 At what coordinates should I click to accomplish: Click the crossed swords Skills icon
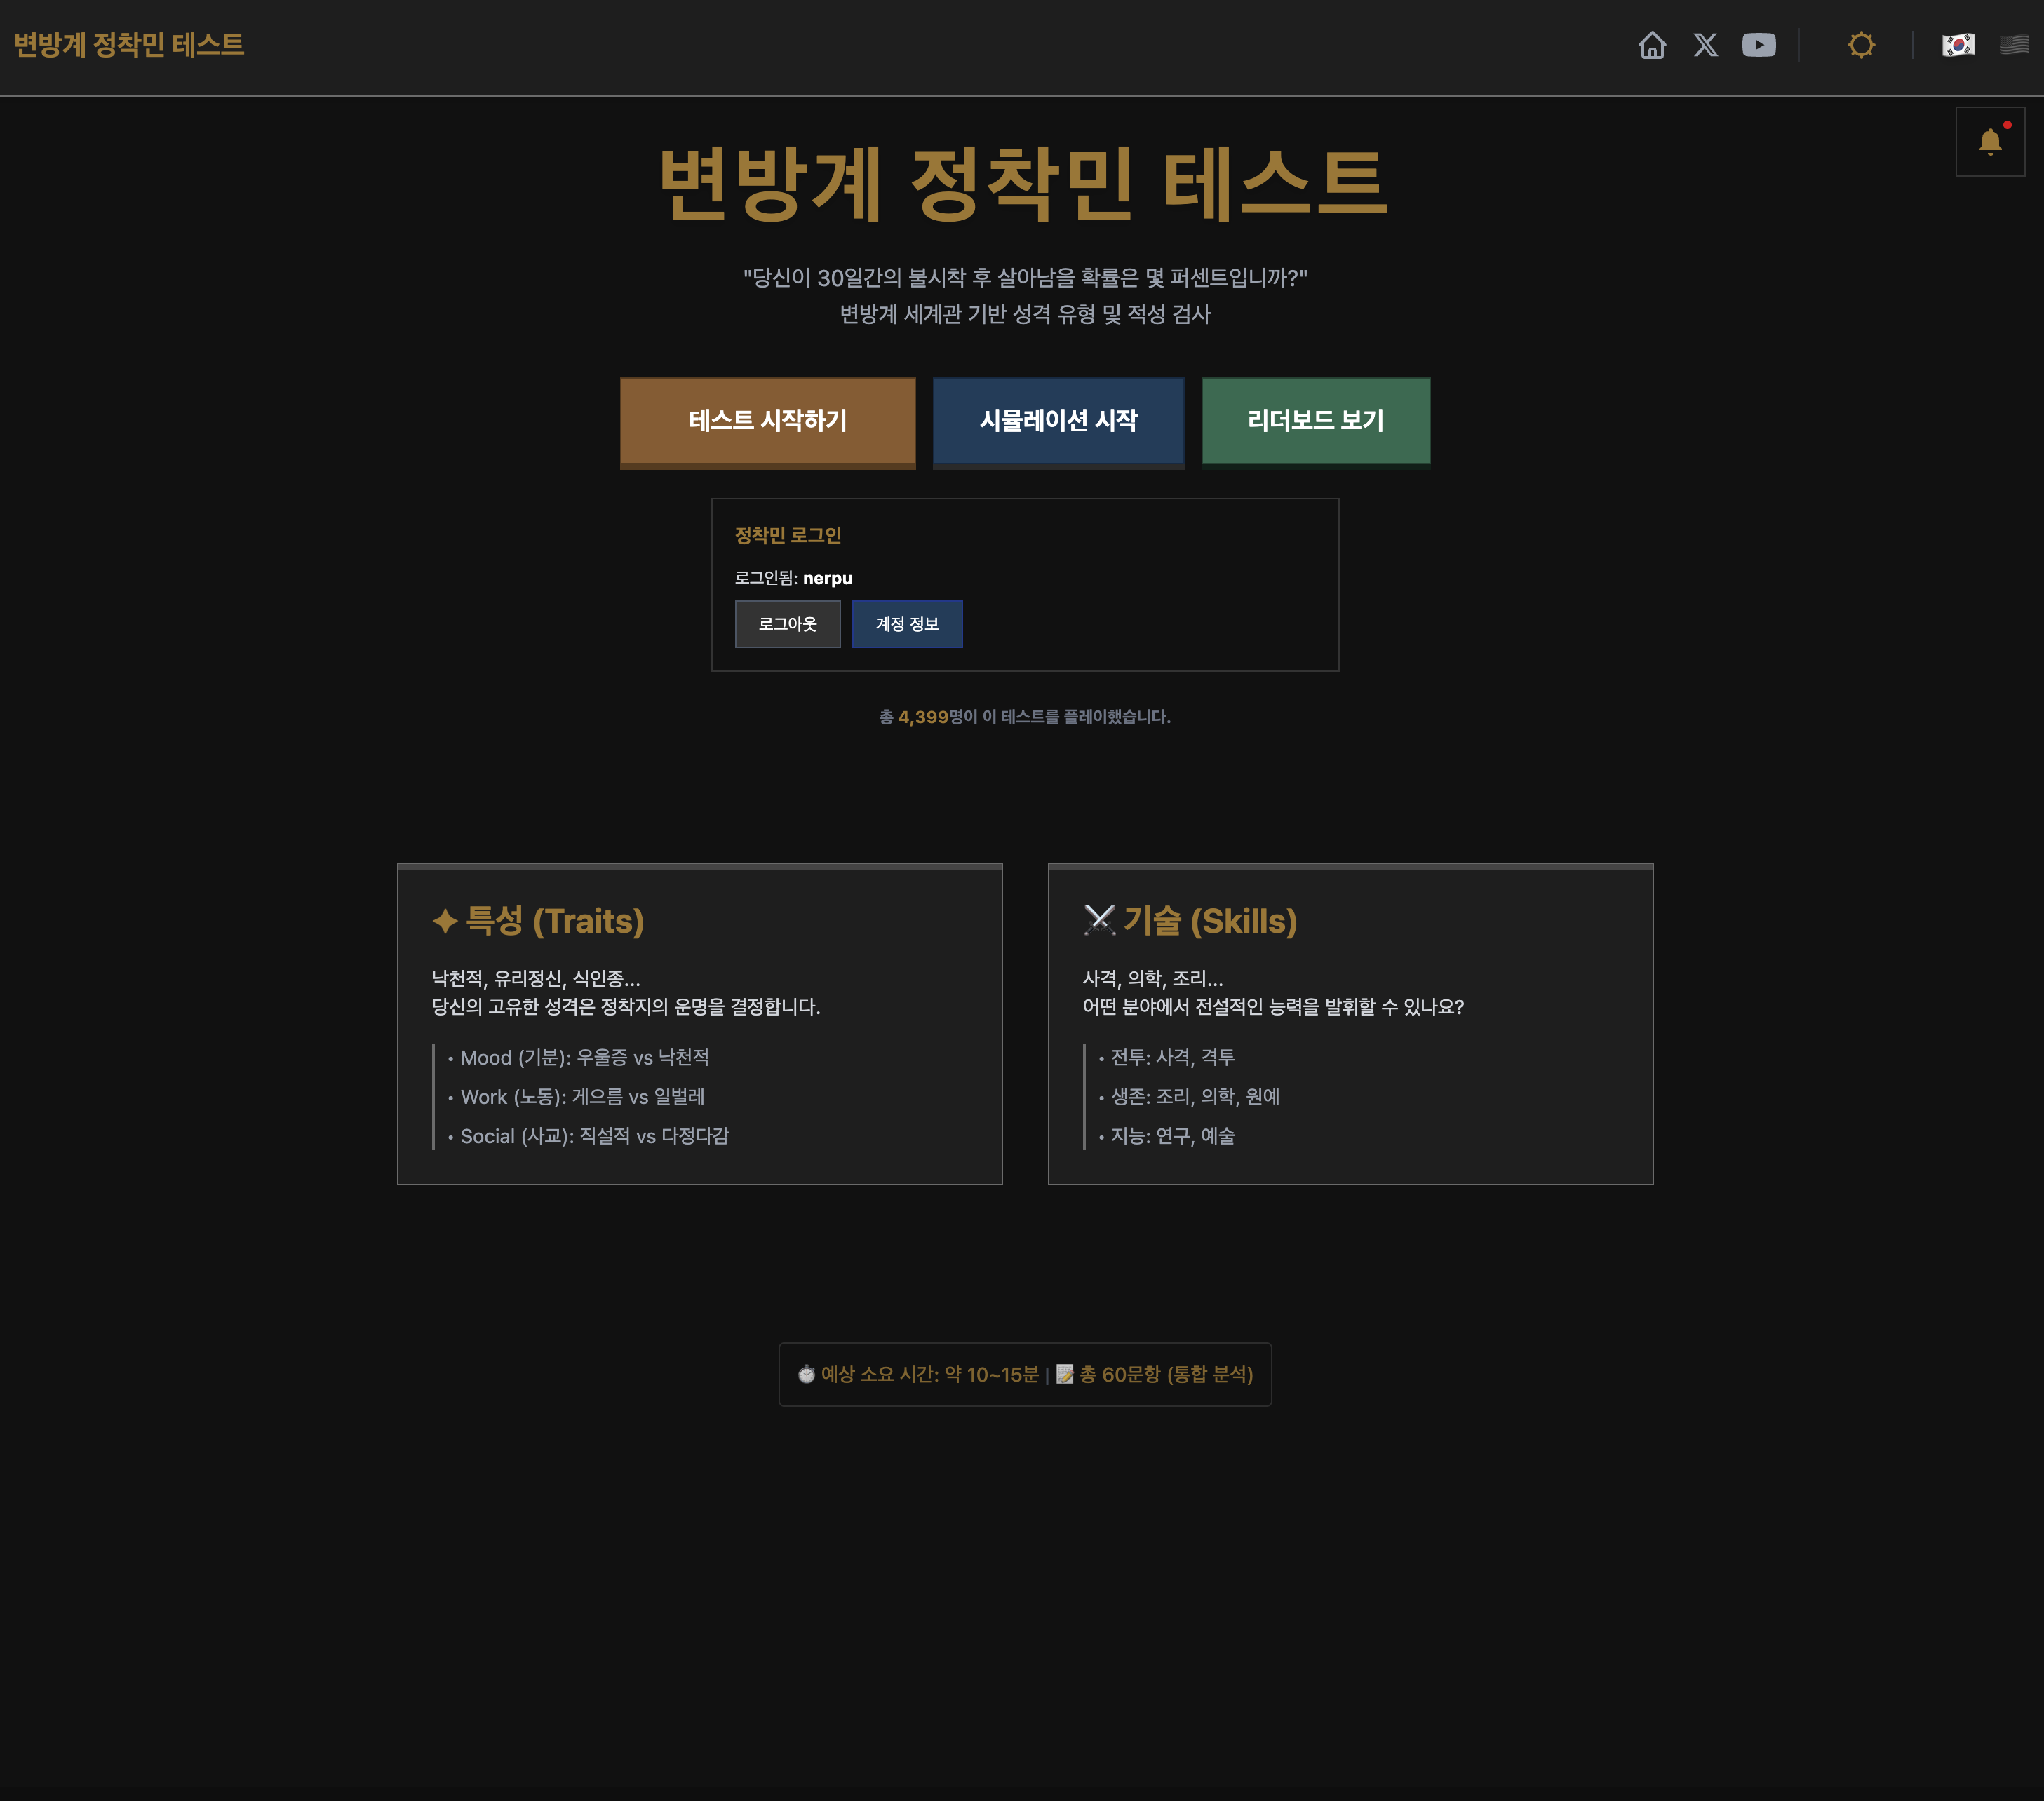click(x=1099, y=920)
